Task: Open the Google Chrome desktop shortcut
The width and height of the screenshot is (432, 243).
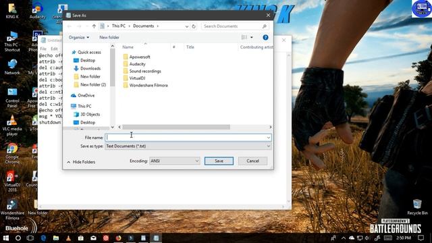Action: click(12, 153)
